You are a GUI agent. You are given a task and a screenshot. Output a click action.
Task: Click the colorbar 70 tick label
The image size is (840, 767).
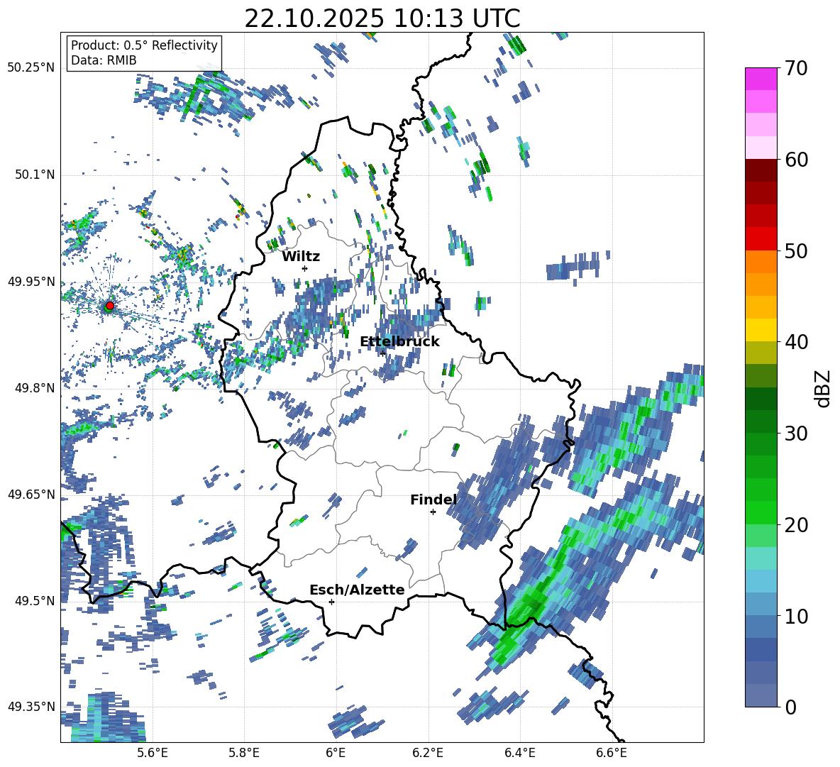[796, 68]
